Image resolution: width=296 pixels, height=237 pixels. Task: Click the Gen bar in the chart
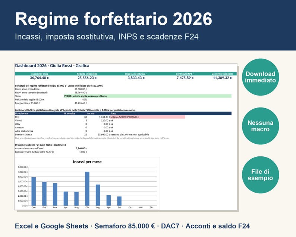(x=34, y=191)
